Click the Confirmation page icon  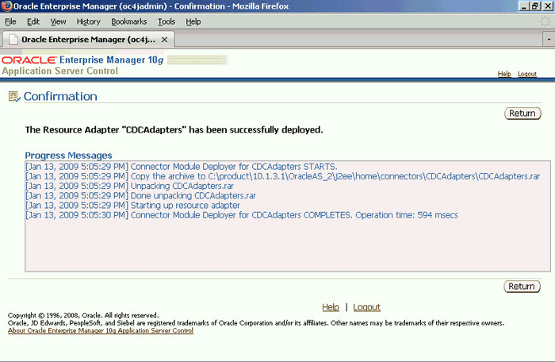pos(14,96)
